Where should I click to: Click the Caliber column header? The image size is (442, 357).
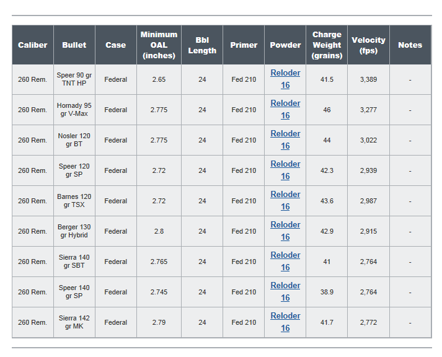33,45
